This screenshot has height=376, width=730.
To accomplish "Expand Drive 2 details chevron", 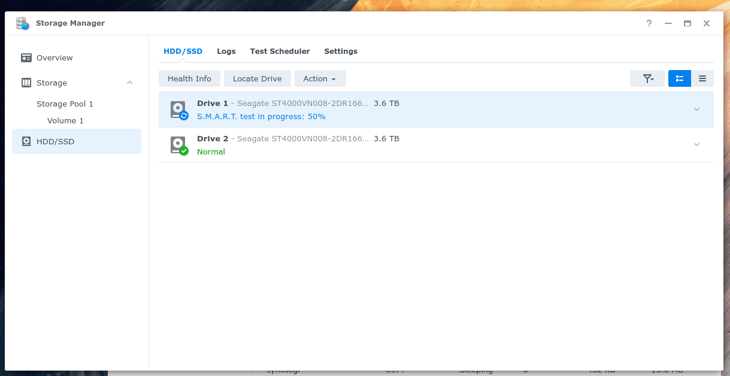I will coord(696,144).
